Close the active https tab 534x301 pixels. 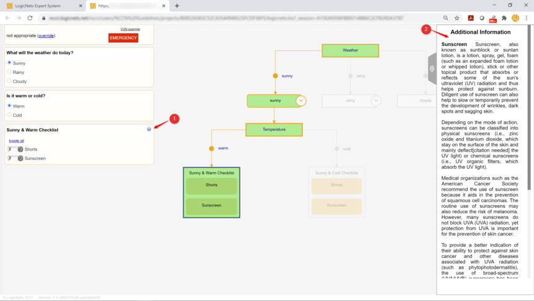pos(164,6)
